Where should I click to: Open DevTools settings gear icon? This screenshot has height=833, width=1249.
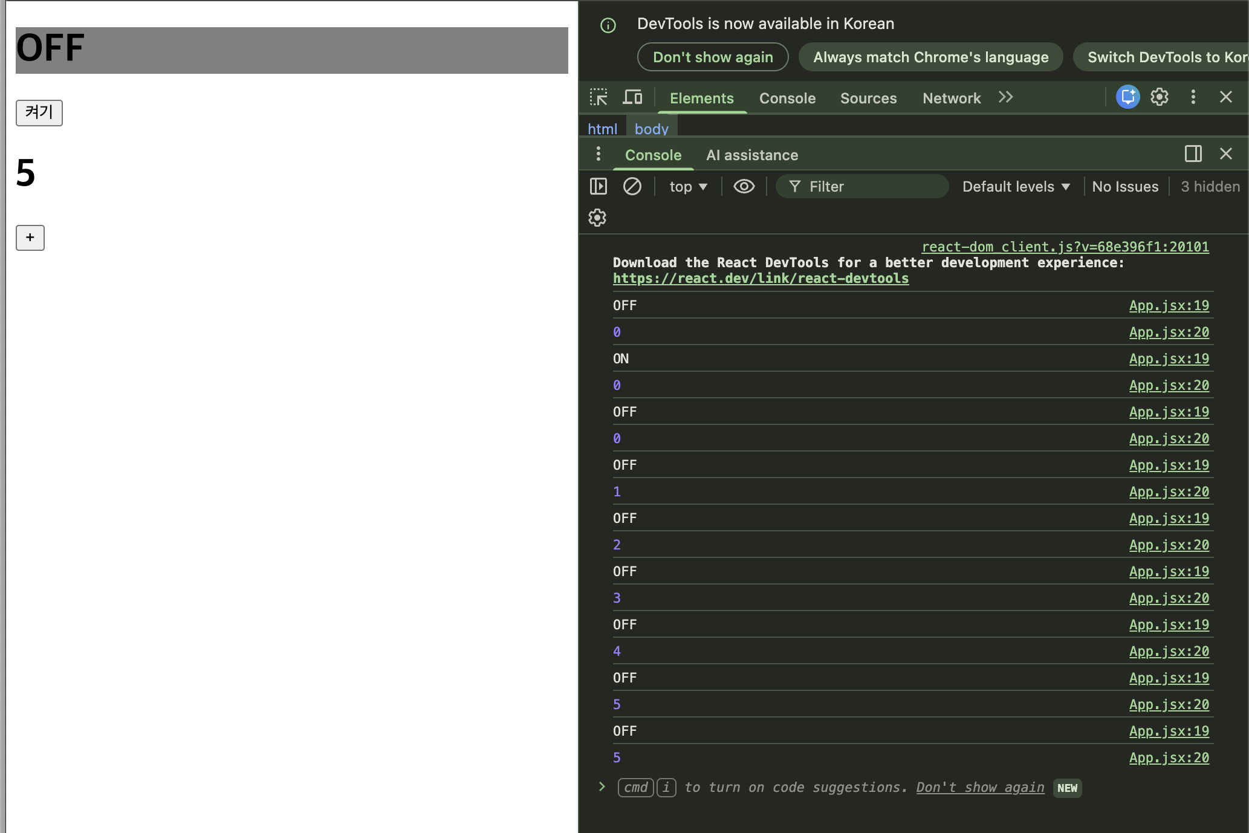(x=1159, y=97)
